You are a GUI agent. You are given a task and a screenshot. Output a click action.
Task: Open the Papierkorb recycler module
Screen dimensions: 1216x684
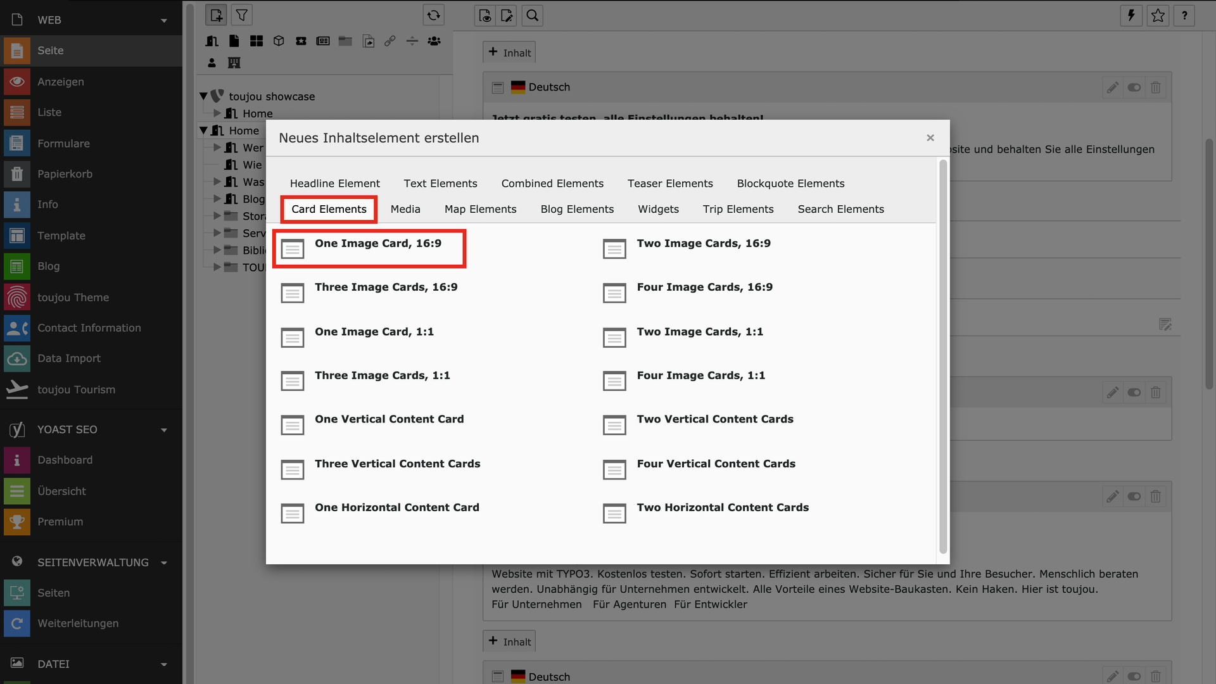pos(65,174)
